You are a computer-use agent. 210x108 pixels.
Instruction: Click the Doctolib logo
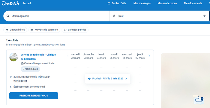[10, 3]
